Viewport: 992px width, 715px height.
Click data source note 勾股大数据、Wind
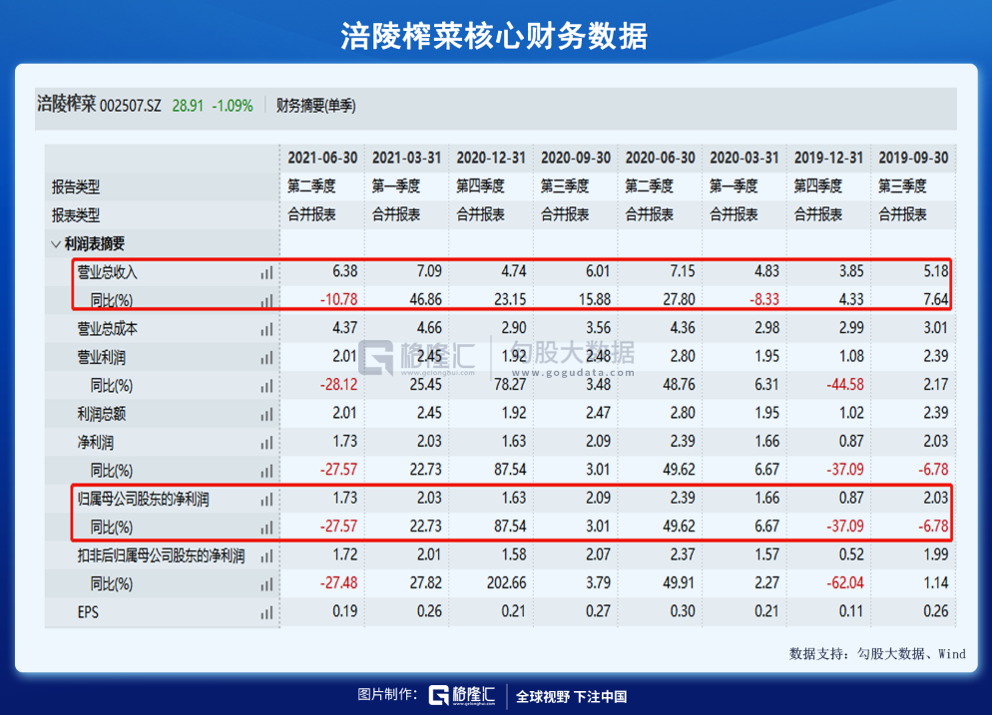click(x=911, y=654)
